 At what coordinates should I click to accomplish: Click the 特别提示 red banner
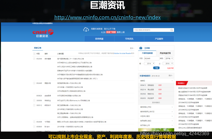182,83
